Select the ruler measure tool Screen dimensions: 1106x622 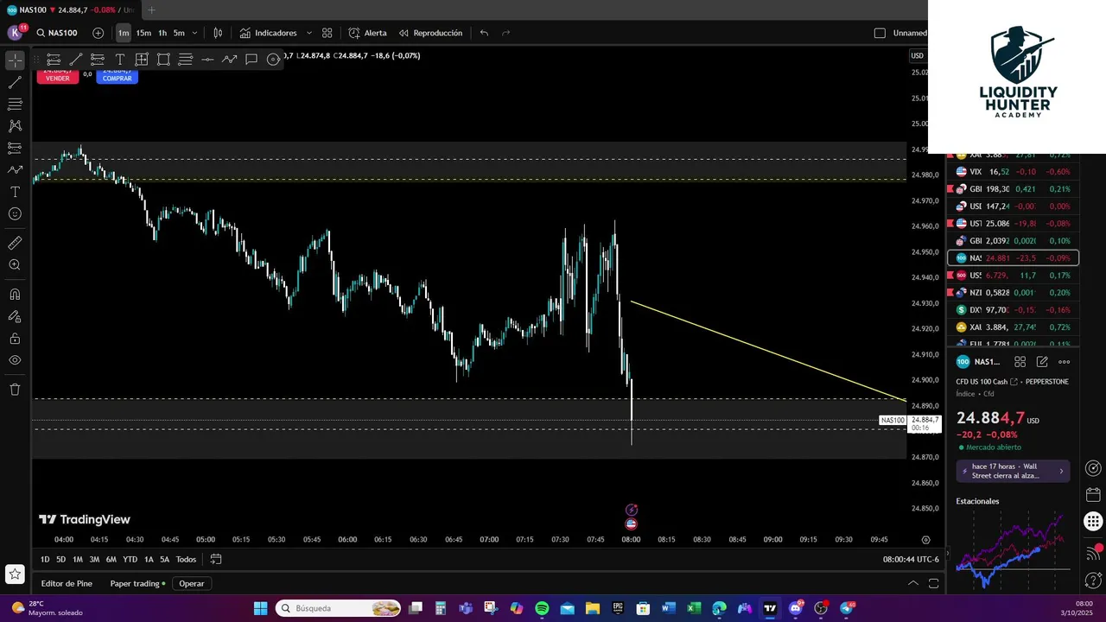pyautogui.click(x=15, y=243)
